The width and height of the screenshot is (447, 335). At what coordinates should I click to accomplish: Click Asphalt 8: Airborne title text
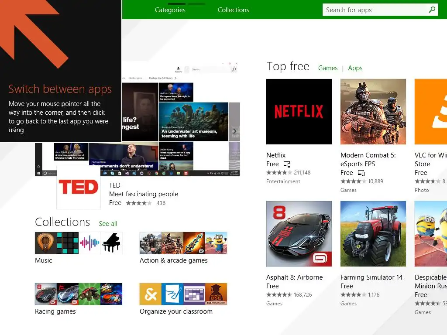295,277
